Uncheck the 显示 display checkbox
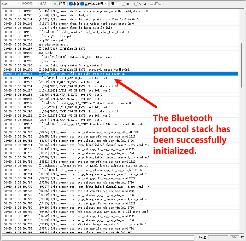Viewport: 246px width, 241px height. [82, 4]
